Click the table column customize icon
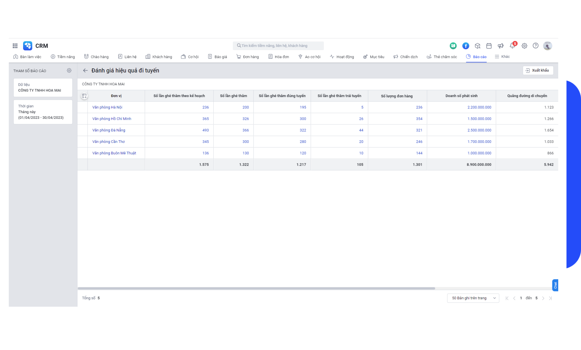 (84, 96)
